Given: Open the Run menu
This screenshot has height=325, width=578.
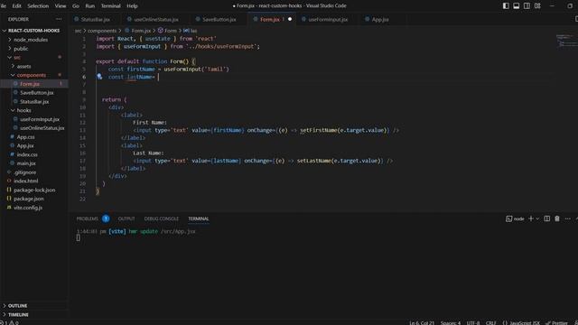Looking at the screenshot, I should pyautogui.click(x=90, y=6).
